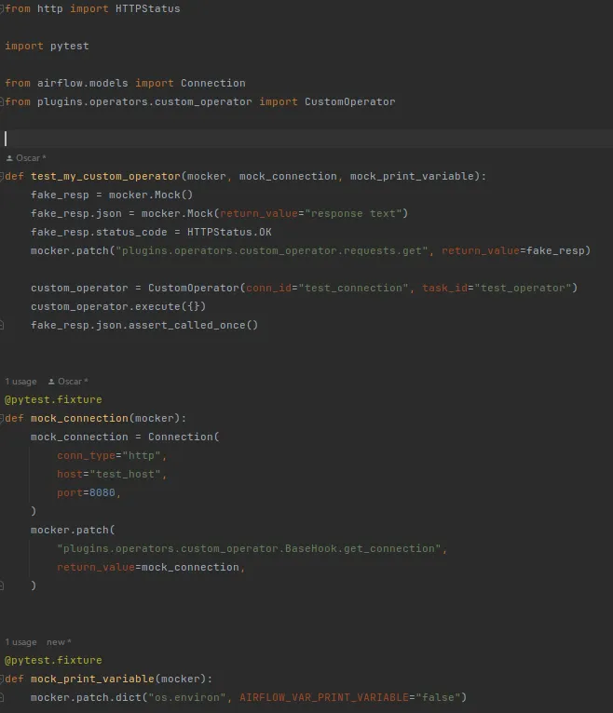The image size is (613, 713).
Task: Click mock_connection name in its def line
Action: (x=79, y=418)
